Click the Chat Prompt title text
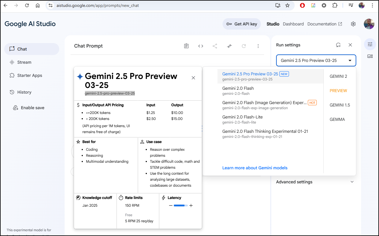The image size is (379, 236). click(88, 46)
